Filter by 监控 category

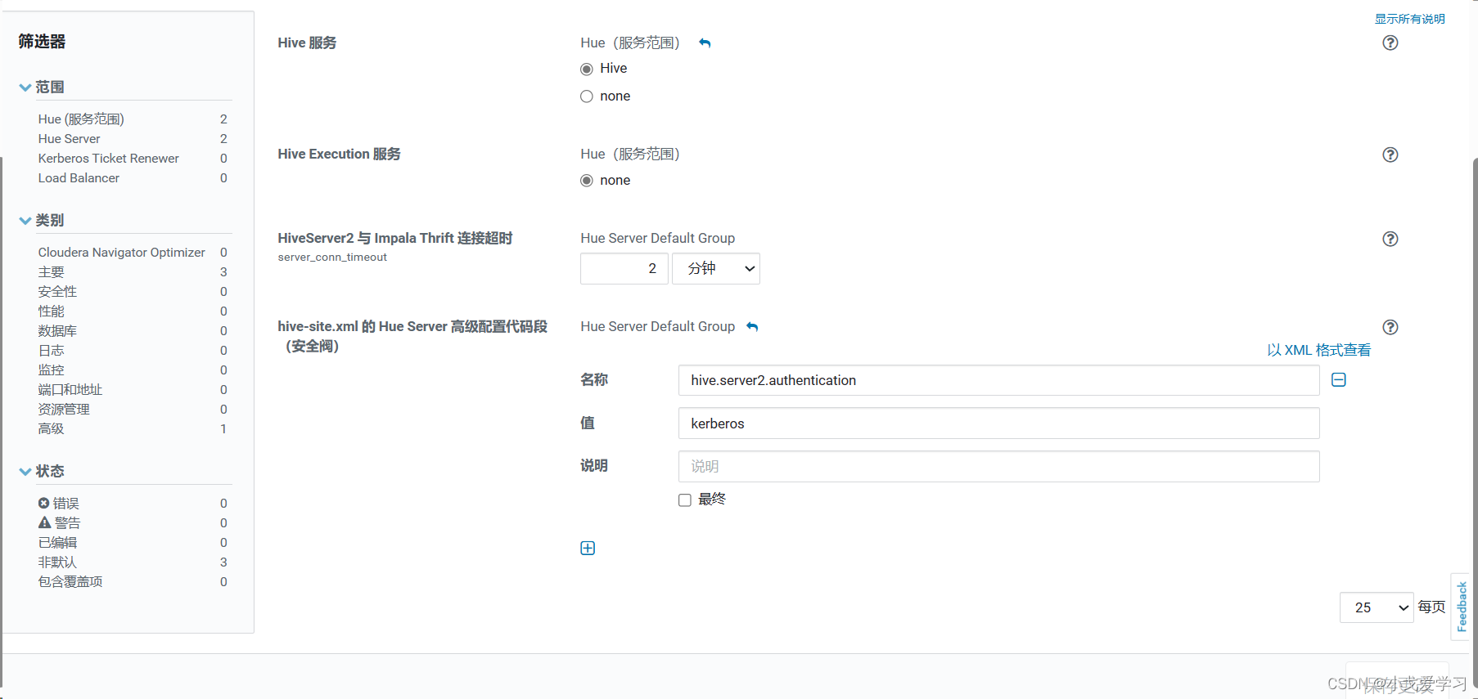(x=51, y=370)
